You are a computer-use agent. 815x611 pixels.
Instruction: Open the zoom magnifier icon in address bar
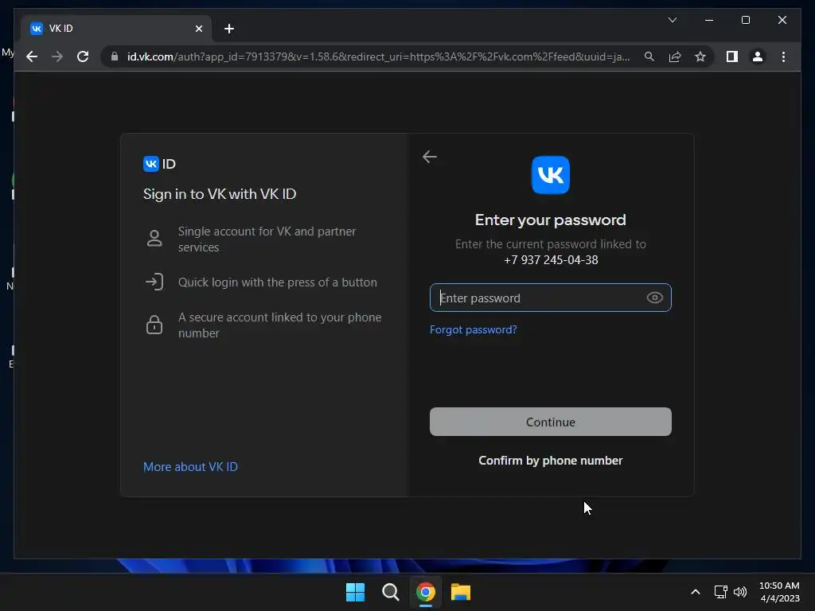point(649,56)
